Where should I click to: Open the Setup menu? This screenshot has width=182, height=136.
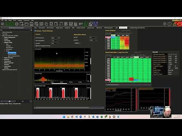point(10,20)
